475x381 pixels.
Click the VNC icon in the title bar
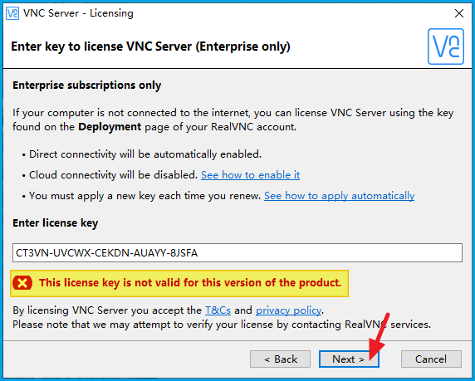click(12, 13)
